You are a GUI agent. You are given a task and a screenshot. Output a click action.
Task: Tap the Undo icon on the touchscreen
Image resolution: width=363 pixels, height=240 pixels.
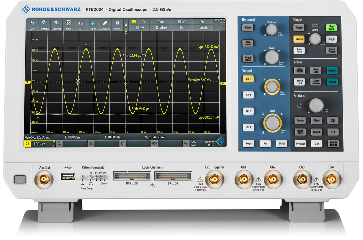32,25
